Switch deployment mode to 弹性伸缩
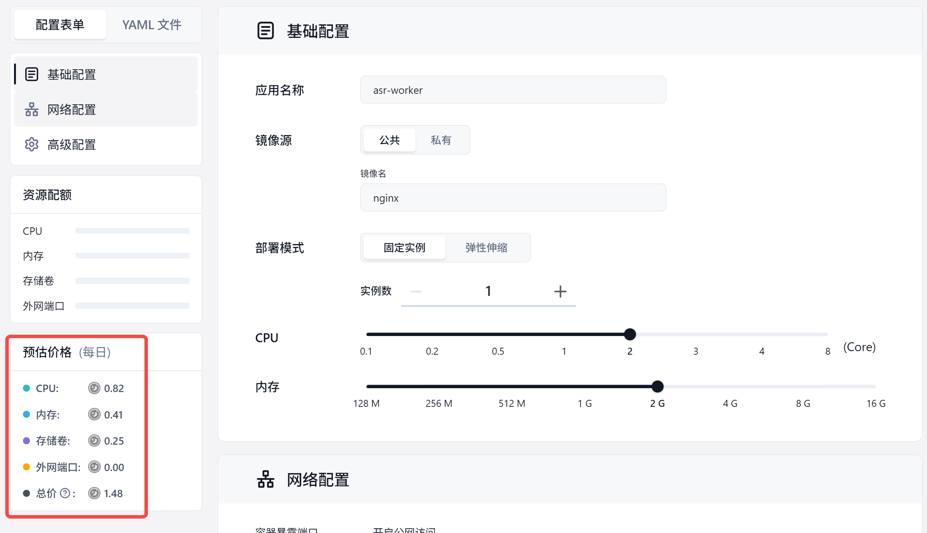This screenshot has width=927, height=533. tap(486, 248)
